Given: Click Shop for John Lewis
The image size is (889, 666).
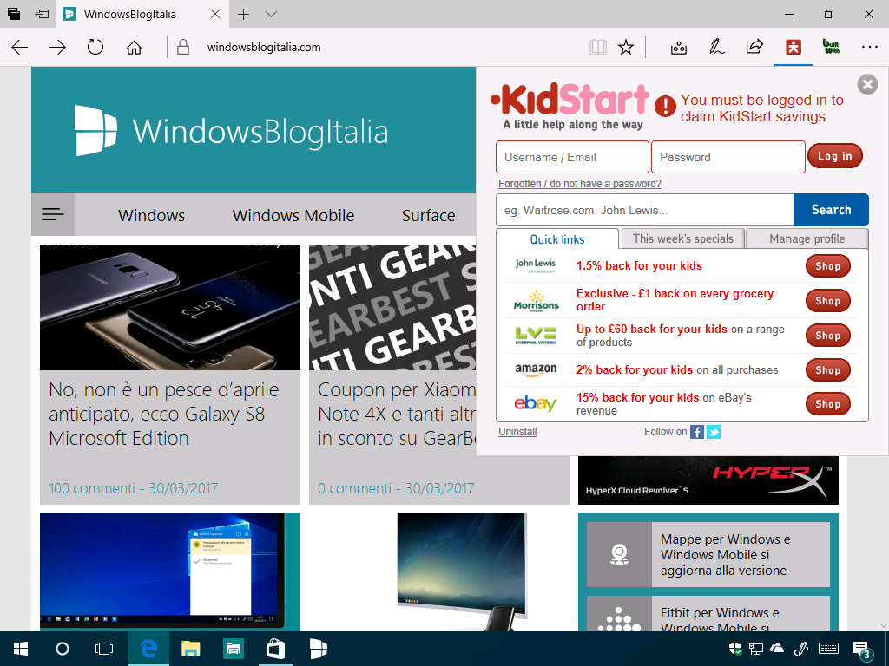Looking at the screenshot, I should tap(827, 266).
